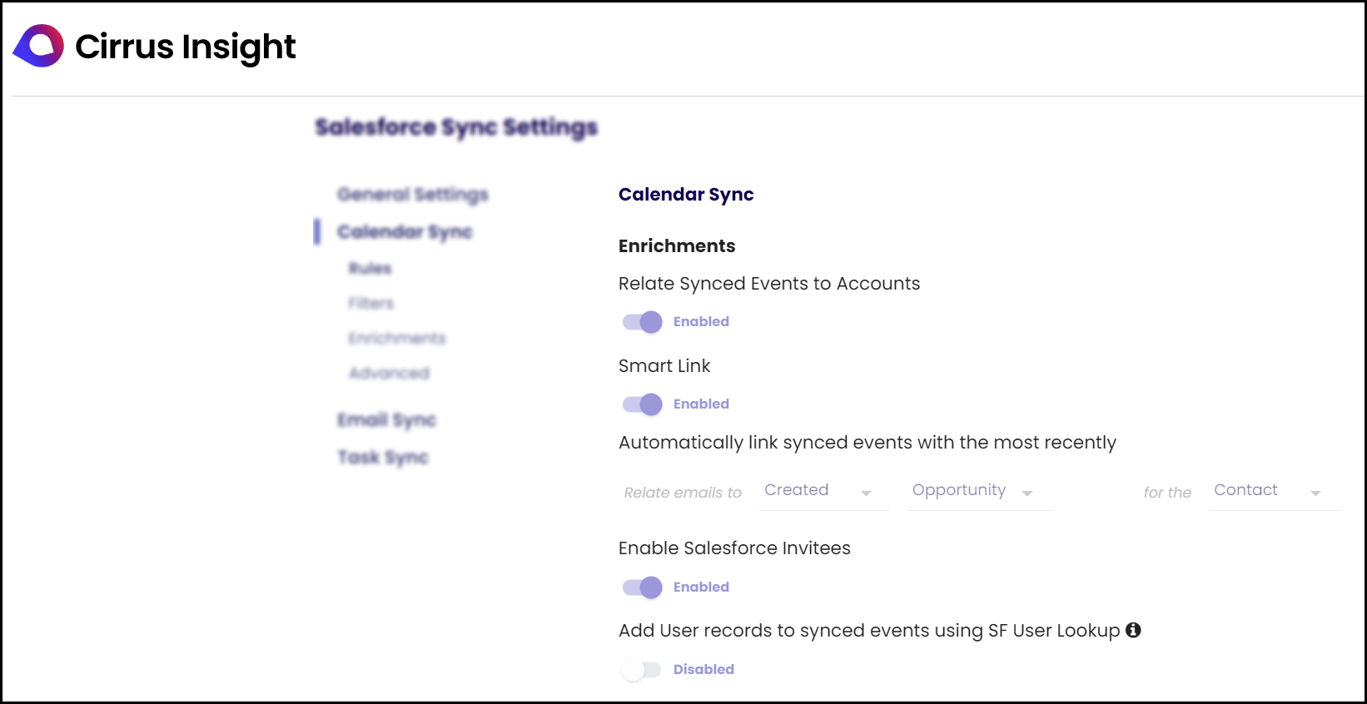
Task: Open Filters under Calendar Sync
Action: coord(371,303)
